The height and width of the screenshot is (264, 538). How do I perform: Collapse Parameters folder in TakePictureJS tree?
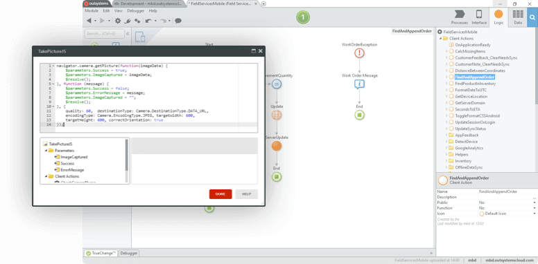pos(46,151)
